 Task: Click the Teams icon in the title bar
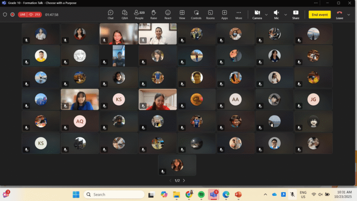4,3
